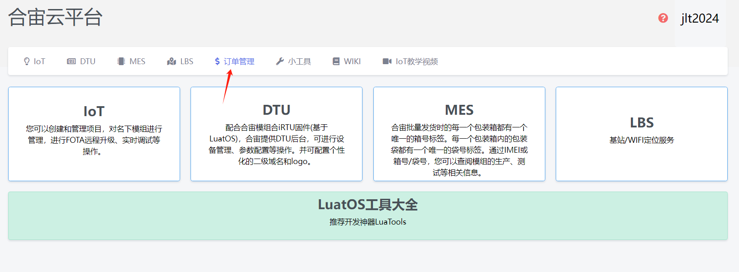Click the video camera icon for IoT教学视频

tap(387, 61)
